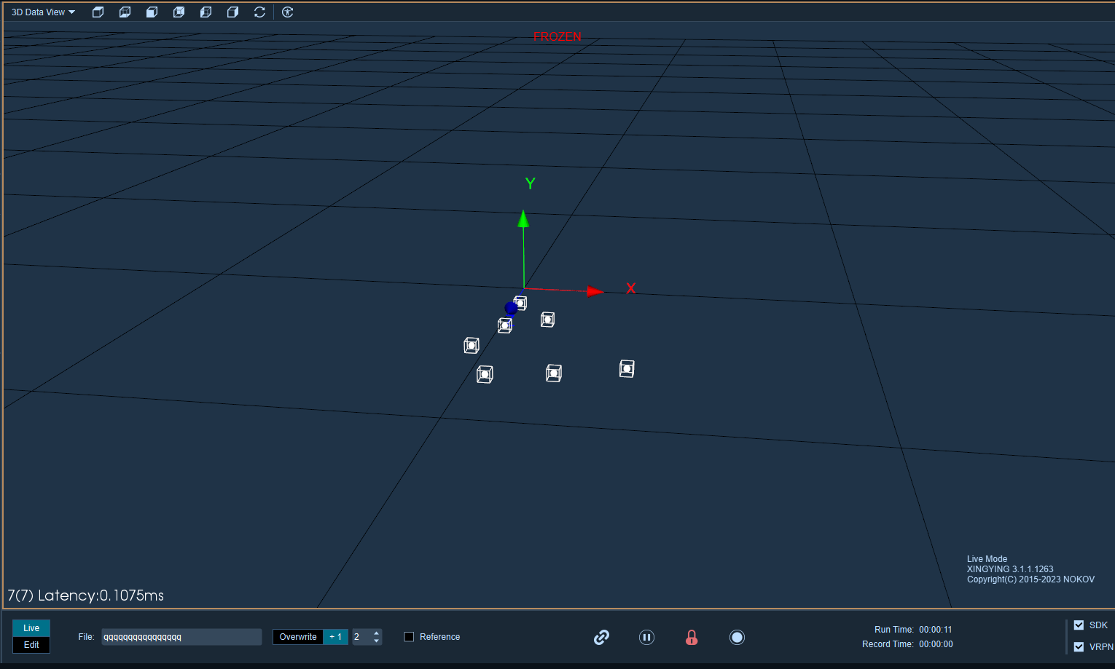
Task: Switch to the Edit mode tab
Action: click(31, 645)
